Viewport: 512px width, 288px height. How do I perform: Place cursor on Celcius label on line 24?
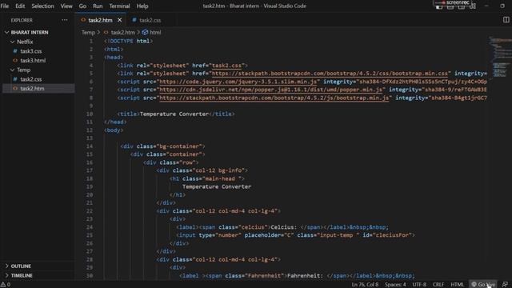click(x=284, y=227)
